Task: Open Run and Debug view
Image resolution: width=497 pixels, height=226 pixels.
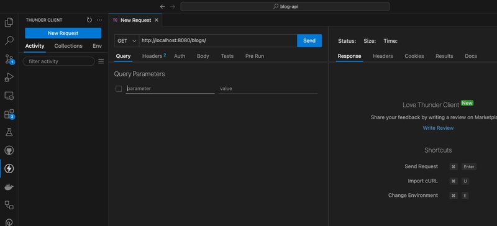Action: point(9,78)
